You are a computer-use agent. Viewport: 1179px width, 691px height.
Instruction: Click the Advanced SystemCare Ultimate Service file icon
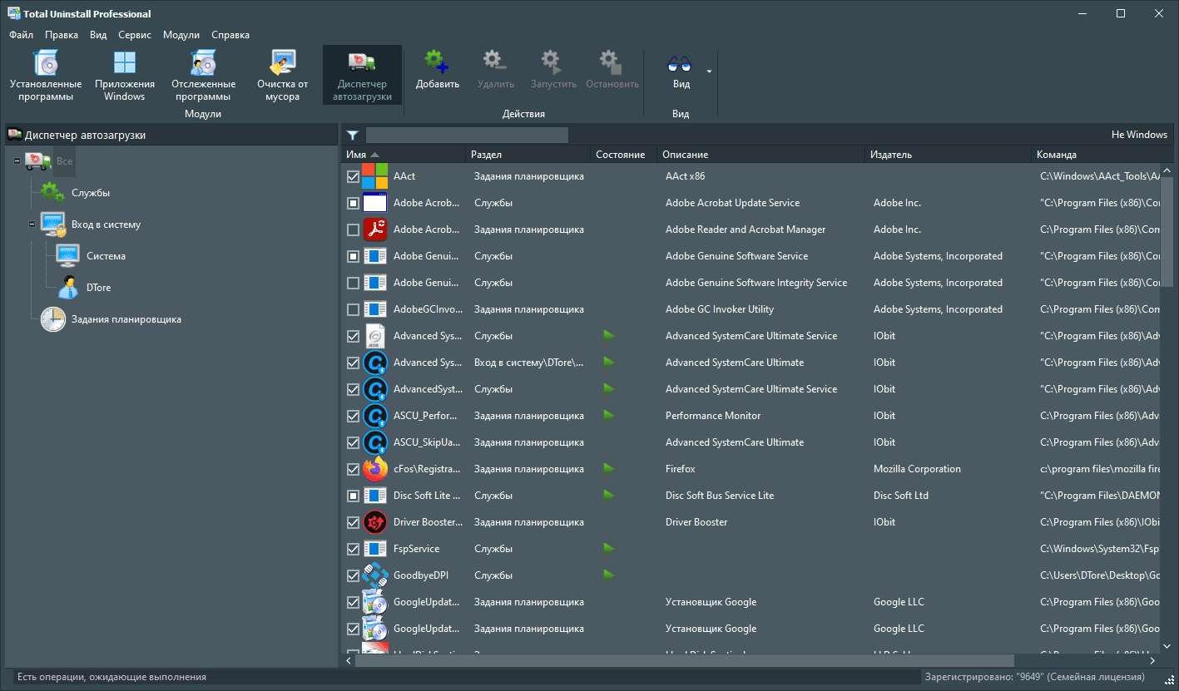375,336
